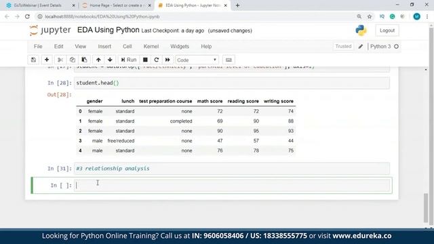Viewport: 434px width, 244px height.
Task: Rename notebook via EDA Using Python title
Action: pyautogui.click(x=108, y=30)
